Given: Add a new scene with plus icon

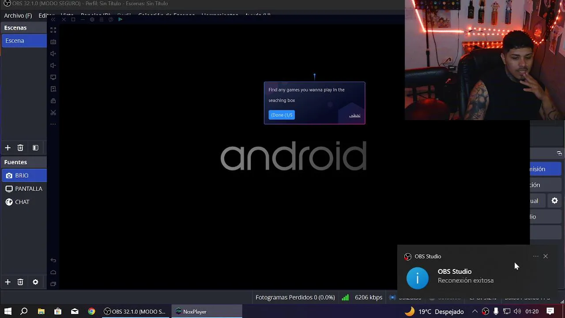Looking at the screenshot, I should (8, 148).
